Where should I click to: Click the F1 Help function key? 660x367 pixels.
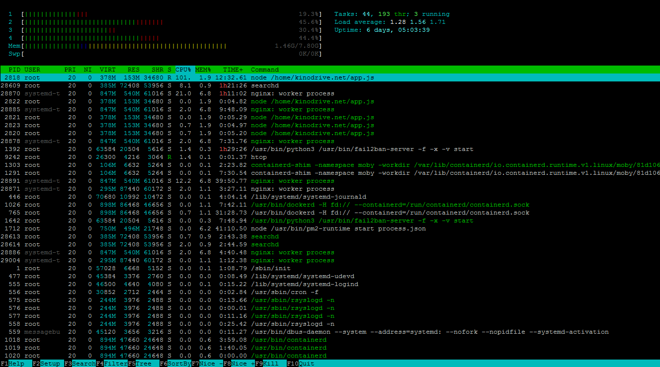pos(12,364)
